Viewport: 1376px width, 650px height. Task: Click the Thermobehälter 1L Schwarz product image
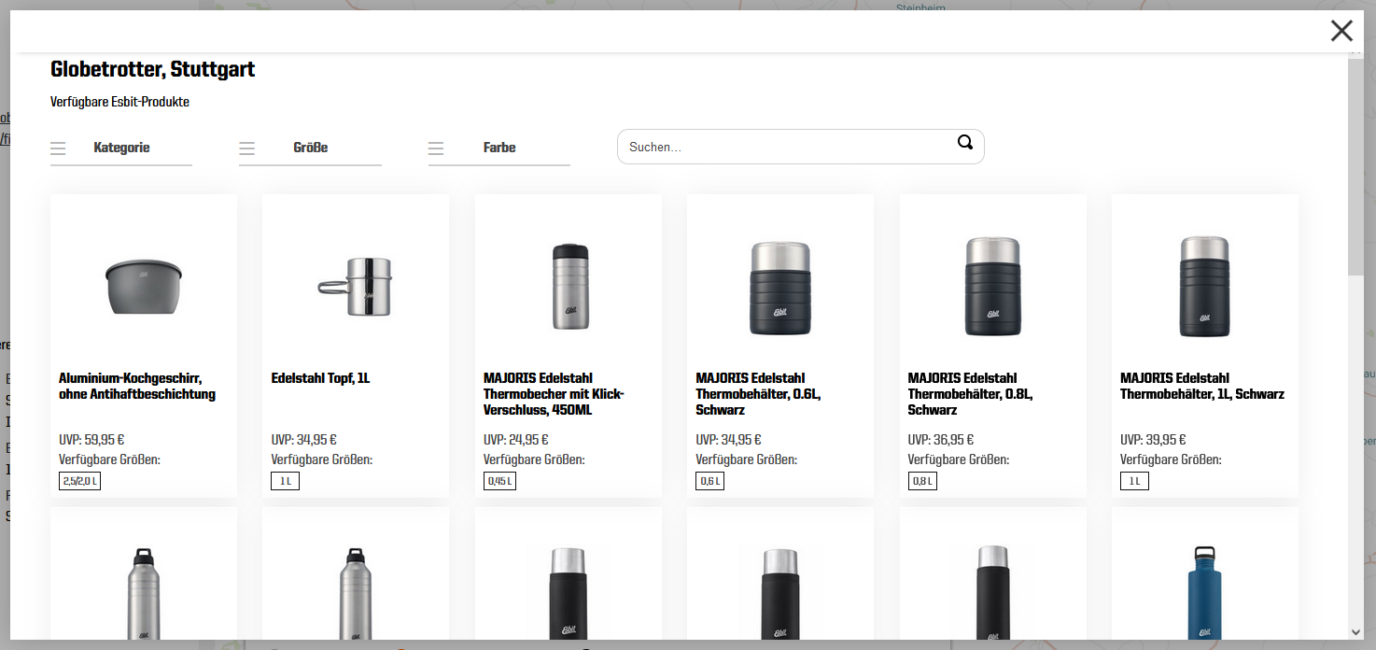(x=1205, y=286)
